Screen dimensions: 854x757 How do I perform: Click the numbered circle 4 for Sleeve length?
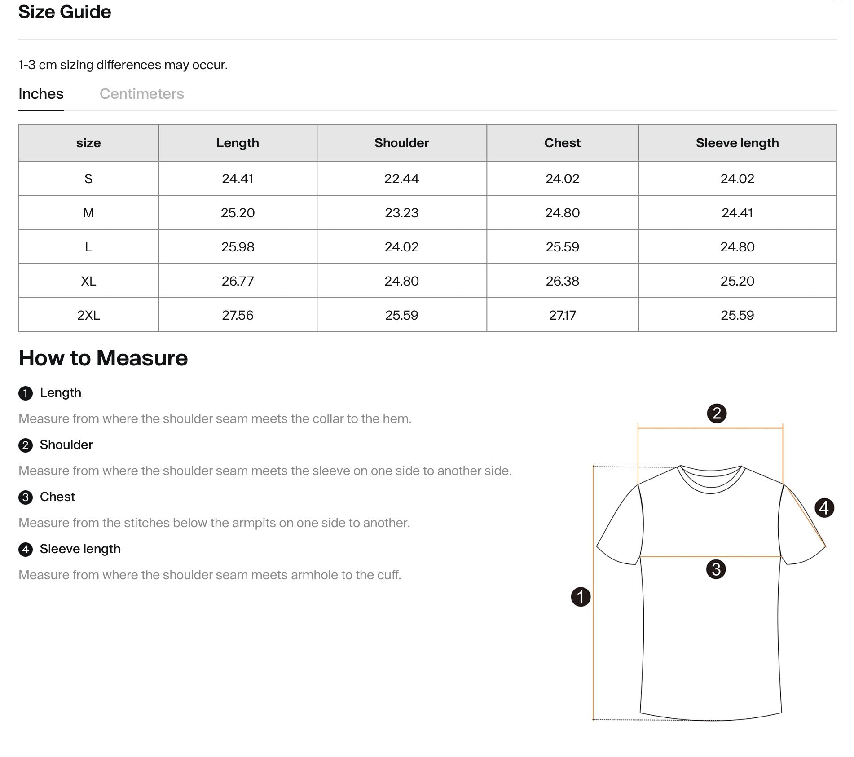click(x=27, y=549)
